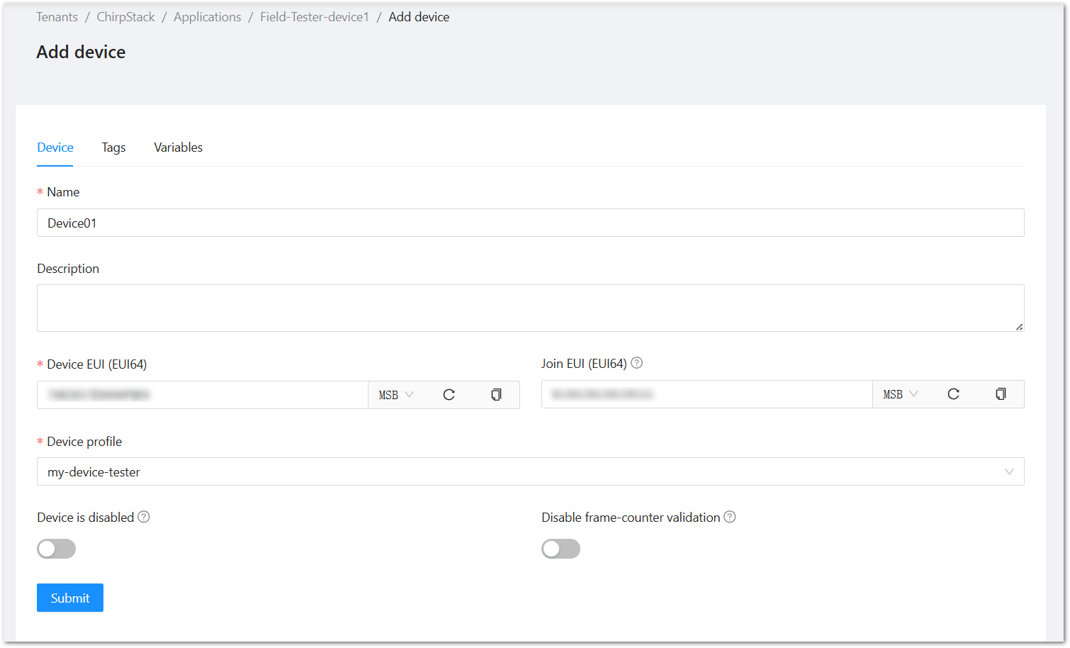Click the frame-counter validation help icon

[x=729, y=517]
